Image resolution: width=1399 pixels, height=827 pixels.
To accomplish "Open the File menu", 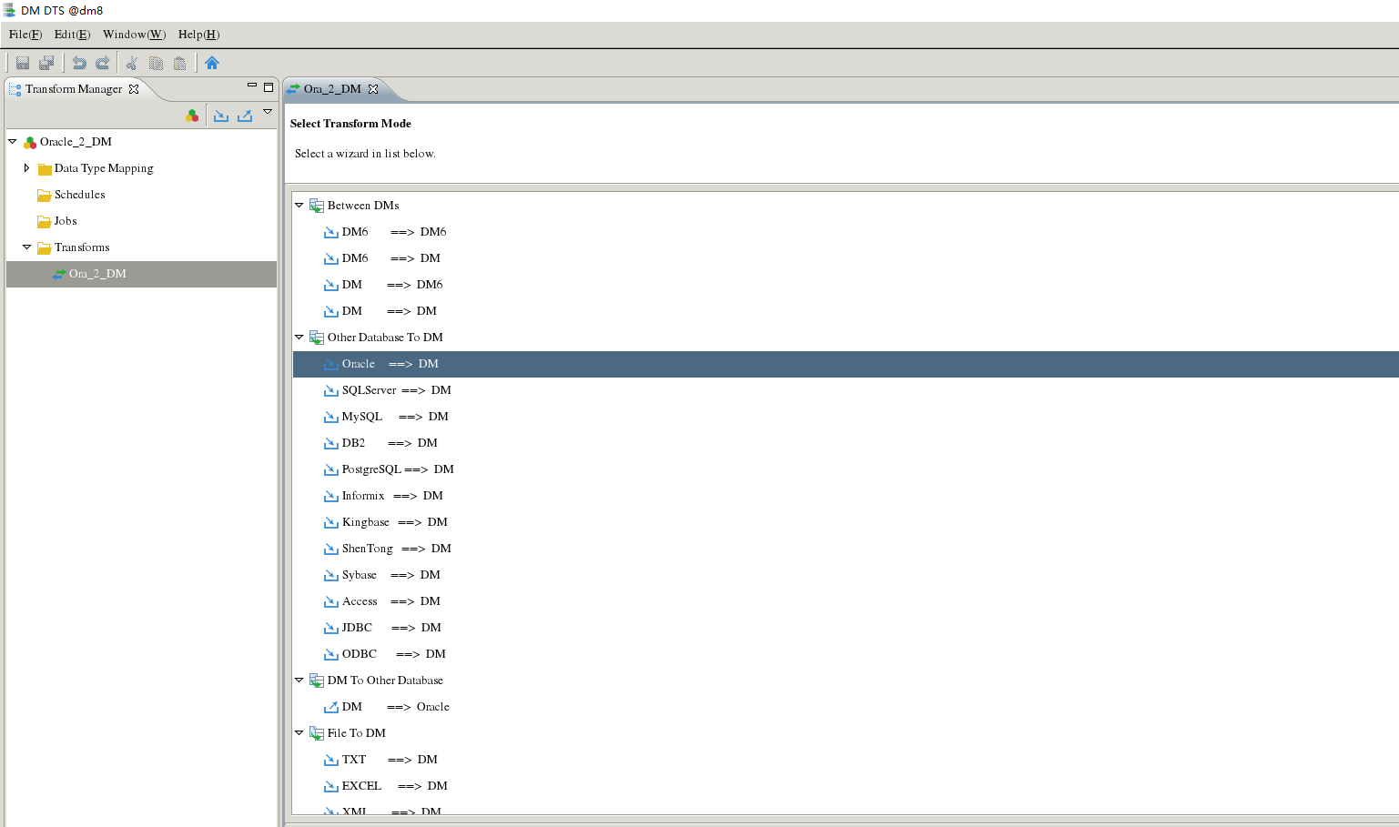I will click(25, 35).
